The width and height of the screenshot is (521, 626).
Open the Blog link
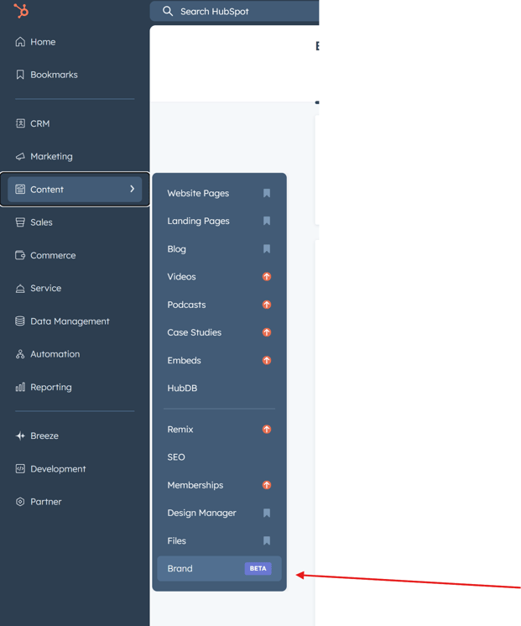pos(177,249)
